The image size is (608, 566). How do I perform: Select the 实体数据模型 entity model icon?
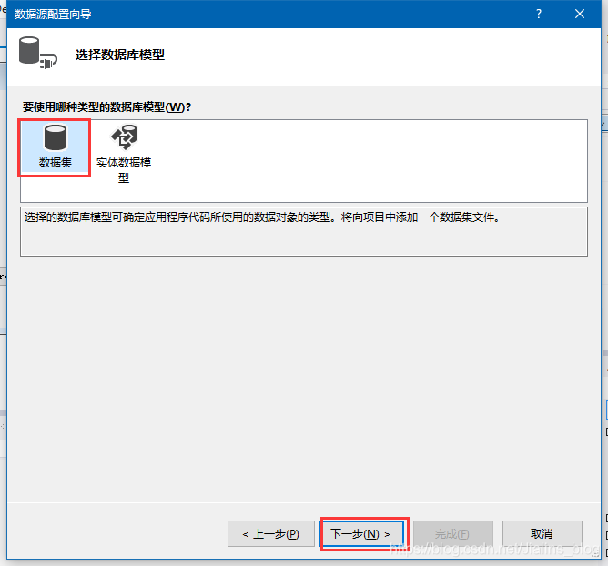pos(124,136)
